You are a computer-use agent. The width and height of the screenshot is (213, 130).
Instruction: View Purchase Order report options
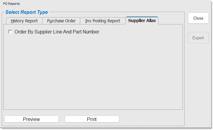tap(61, 21)
